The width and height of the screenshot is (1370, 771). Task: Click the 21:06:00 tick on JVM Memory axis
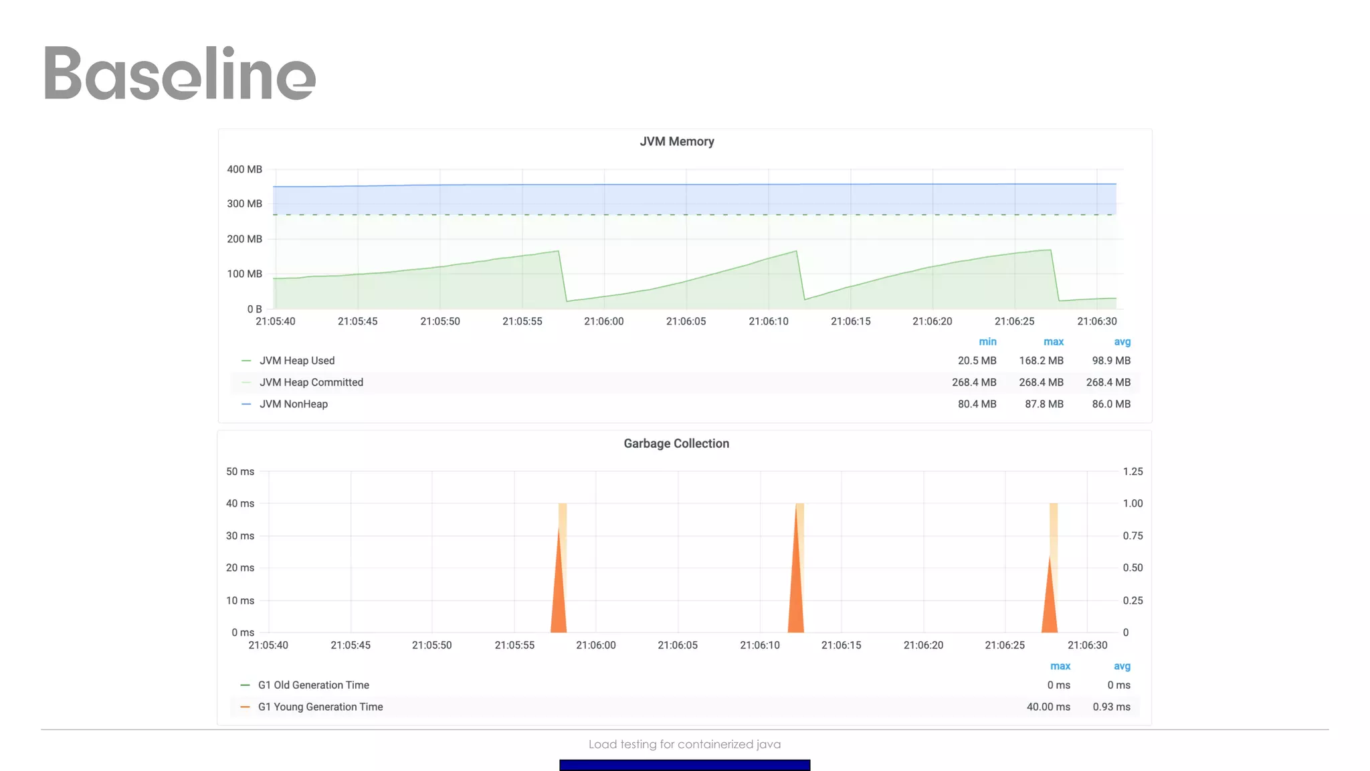603,321
